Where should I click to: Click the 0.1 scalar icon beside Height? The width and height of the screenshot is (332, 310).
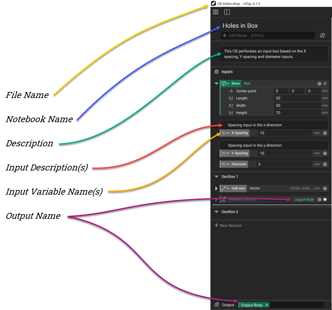(x=231, y=113)
